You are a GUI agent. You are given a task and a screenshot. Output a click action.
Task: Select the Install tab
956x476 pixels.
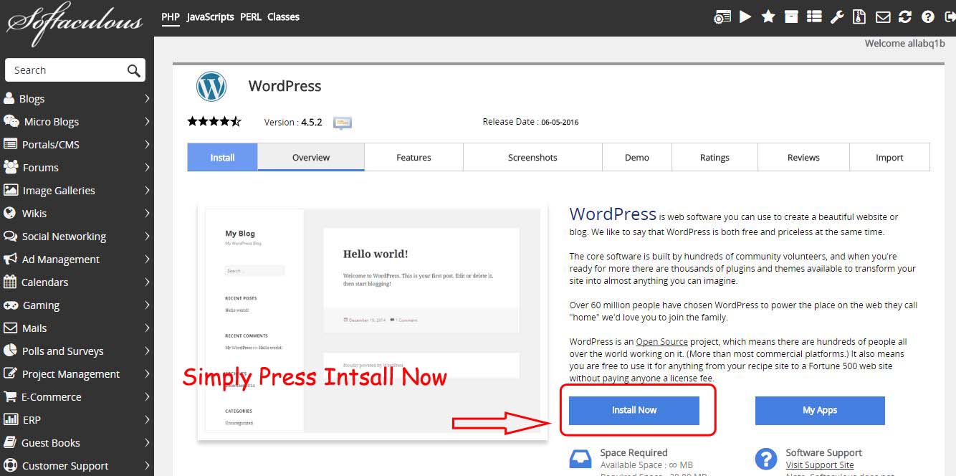point(222,157)
